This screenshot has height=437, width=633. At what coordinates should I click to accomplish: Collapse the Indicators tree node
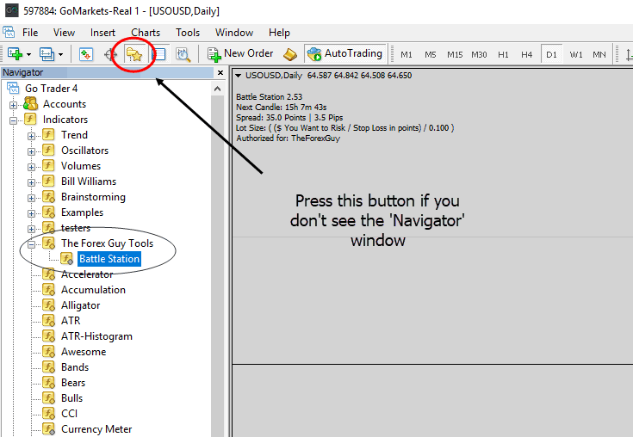coord(13,120)
